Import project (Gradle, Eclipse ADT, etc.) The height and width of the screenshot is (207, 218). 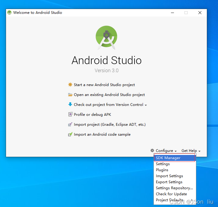[x=110, y=125]
